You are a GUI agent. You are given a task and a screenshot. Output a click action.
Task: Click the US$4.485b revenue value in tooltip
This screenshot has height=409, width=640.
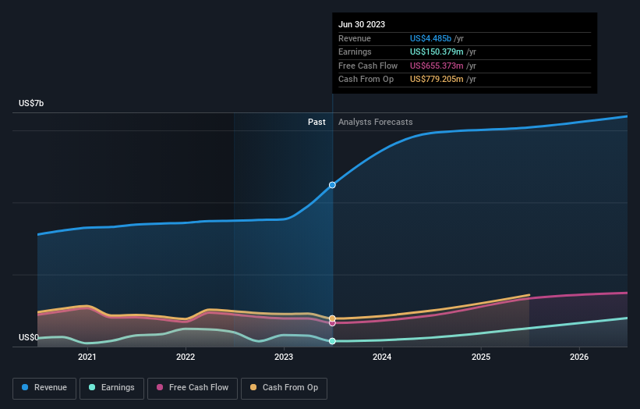430,38
